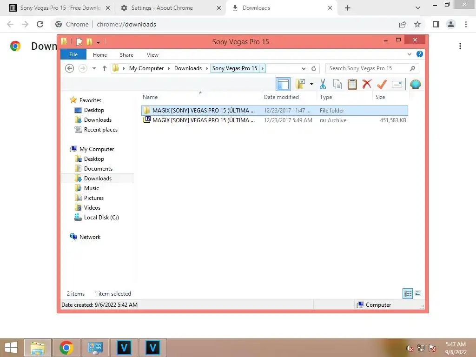476x357 pixels.
Task: Open Local Disk (C:) in the tree
Action: pyautogui.click(x=101, y=218)
